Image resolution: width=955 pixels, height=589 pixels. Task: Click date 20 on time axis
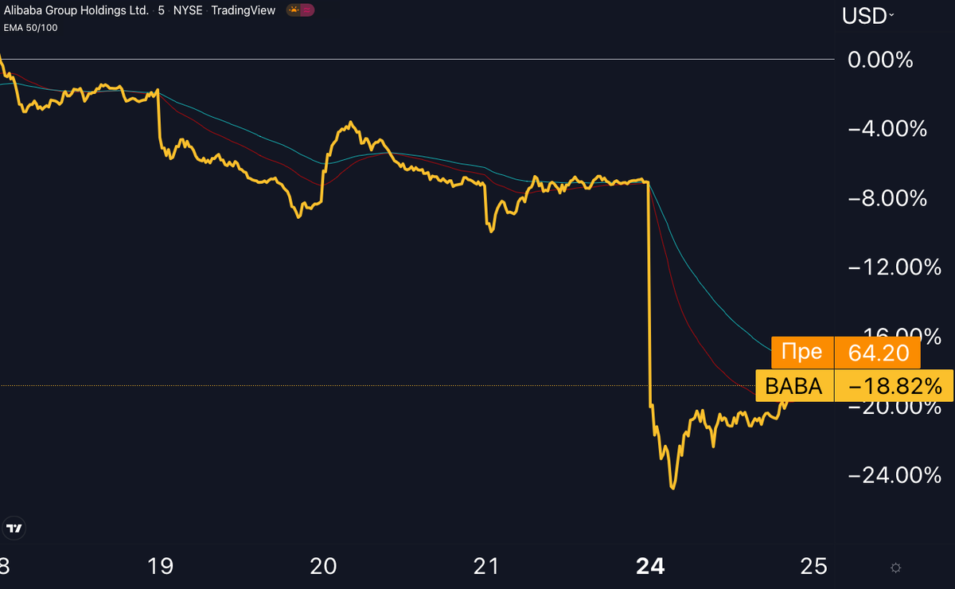point(323,566)
